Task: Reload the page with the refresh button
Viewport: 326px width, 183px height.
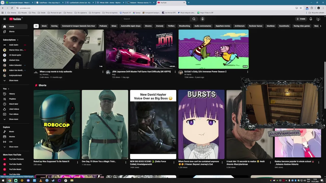Action: [12, 8]
